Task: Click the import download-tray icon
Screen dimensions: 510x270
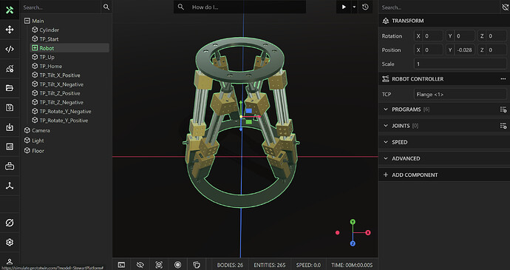Action: pyautogui.click(x=10, y=127)
